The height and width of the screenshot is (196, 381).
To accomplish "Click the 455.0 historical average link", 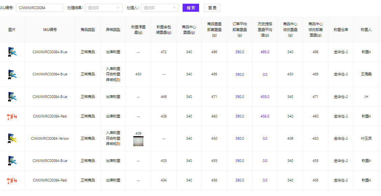I will tap(265, 97).
